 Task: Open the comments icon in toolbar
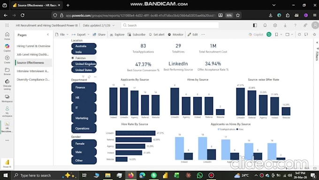pyautogui.click(x=306, y=34)
